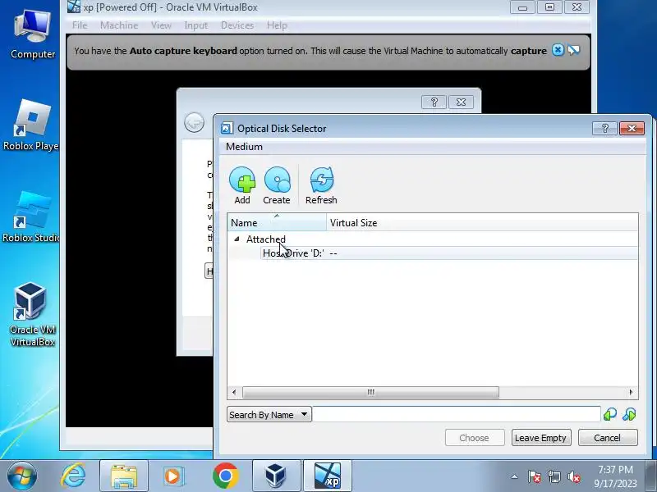Dismiss the auto capture keyboard notification

click(558, 50)
